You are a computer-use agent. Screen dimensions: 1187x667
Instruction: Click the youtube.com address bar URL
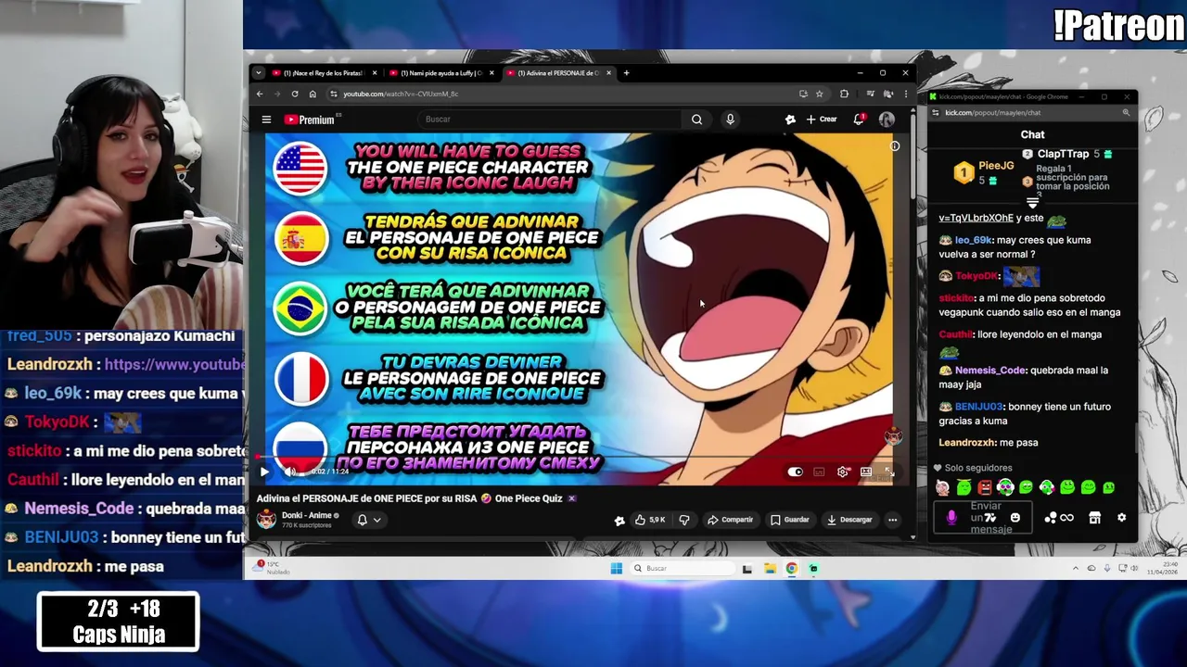tap(401, 94)
